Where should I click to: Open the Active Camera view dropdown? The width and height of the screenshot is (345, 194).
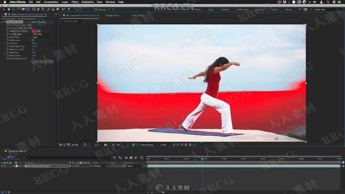pyautogui.click(x=148, y=145)
